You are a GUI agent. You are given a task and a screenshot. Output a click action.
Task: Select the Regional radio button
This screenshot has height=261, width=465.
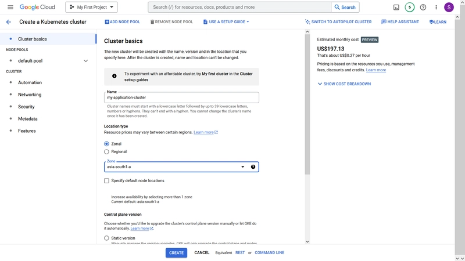106,152
